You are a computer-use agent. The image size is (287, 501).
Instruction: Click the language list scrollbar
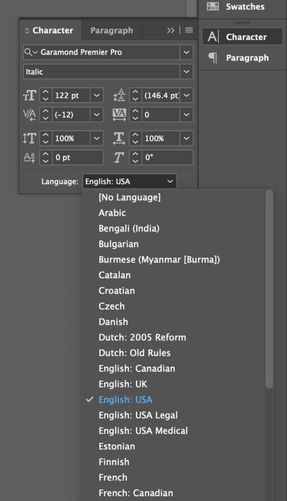[269, 289]
